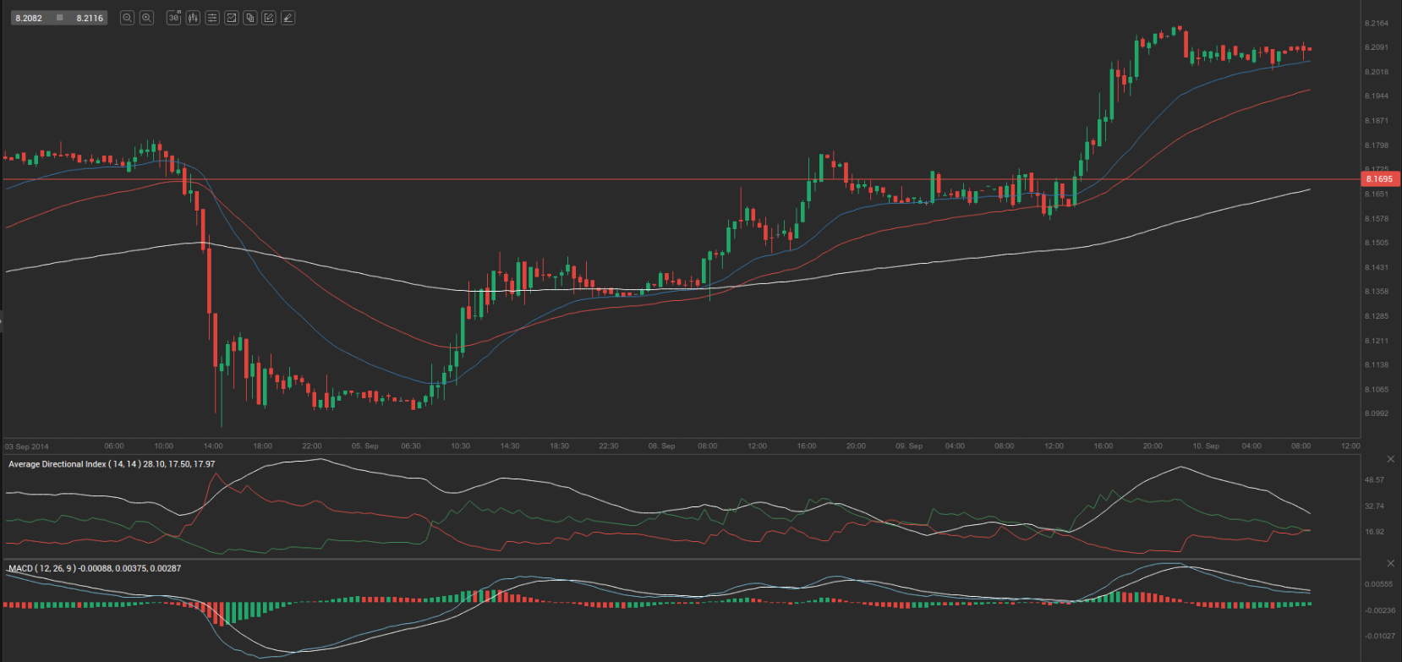Click the red 8.1695 price level tag
This screenshot has height=662, width=1402.
[x=1379, y=179]
